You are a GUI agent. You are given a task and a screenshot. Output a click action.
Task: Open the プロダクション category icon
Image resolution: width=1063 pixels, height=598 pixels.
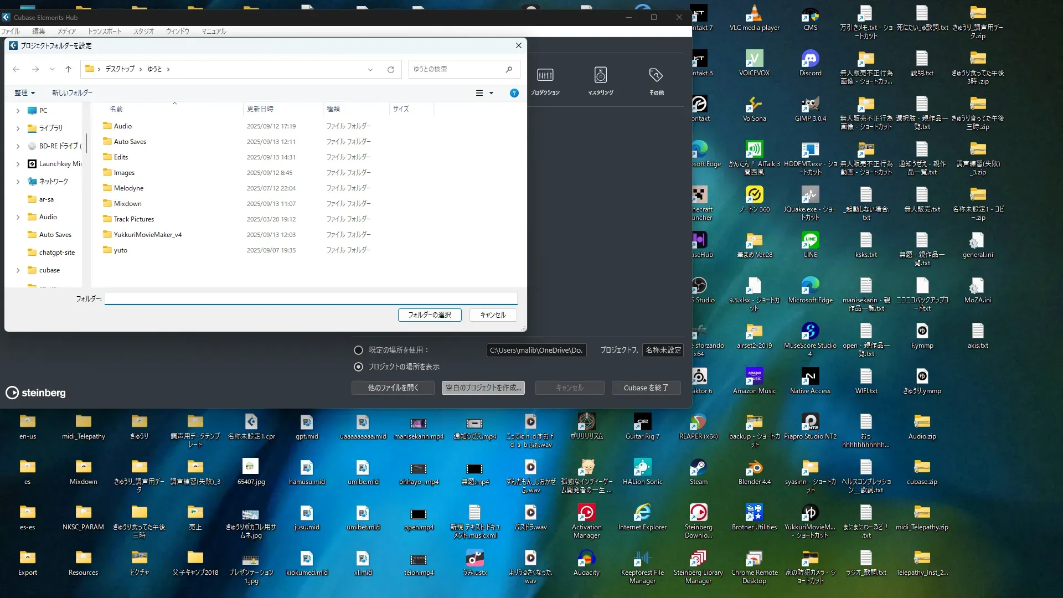pyautogui.click(x=545, y=75)
